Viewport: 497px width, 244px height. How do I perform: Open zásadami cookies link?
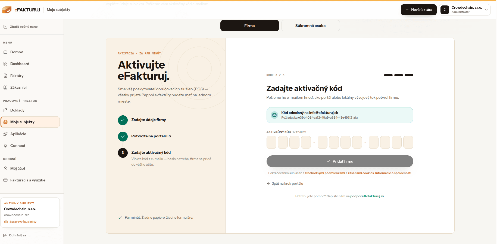pos(361,173)
